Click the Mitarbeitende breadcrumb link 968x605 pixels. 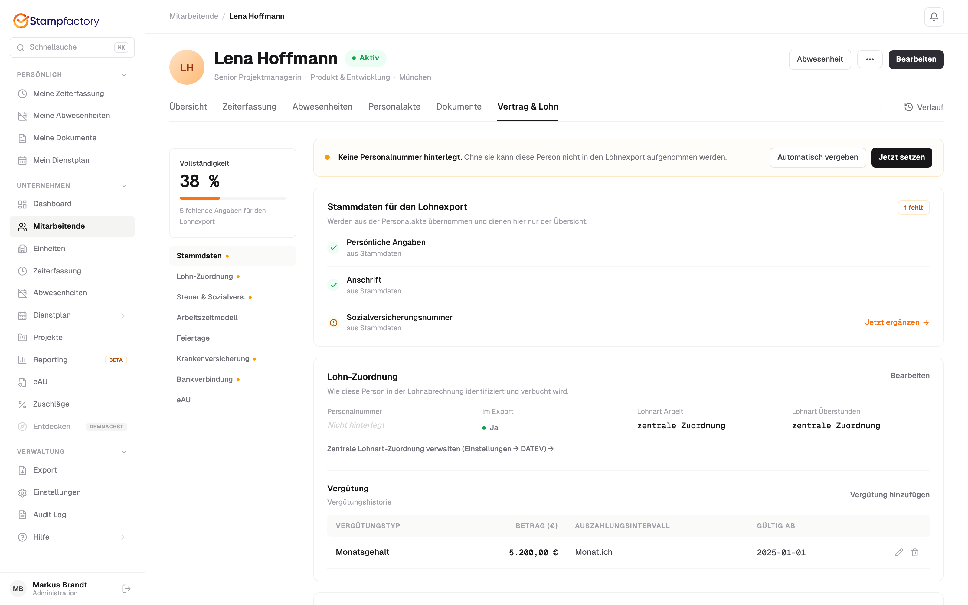tap(194, 16)
